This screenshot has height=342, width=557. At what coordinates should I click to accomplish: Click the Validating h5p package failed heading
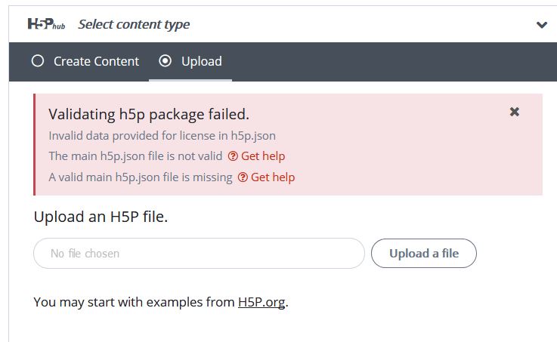(x=149, y=114)
